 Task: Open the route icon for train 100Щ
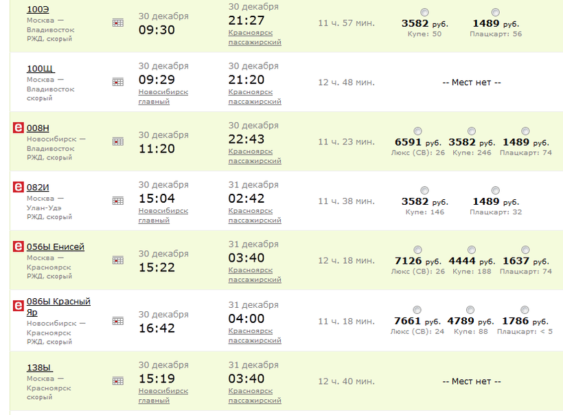click(x=118, y=82)
